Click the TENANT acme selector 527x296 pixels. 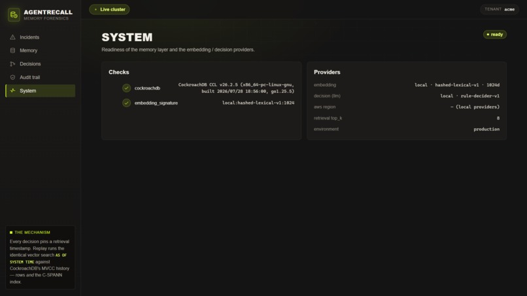(499, 9)
